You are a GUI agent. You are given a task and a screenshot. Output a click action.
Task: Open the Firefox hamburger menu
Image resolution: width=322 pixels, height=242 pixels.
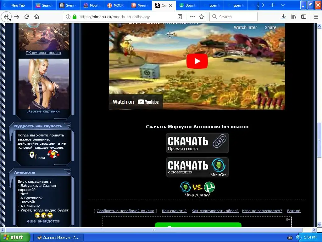(x=316, y=17)
